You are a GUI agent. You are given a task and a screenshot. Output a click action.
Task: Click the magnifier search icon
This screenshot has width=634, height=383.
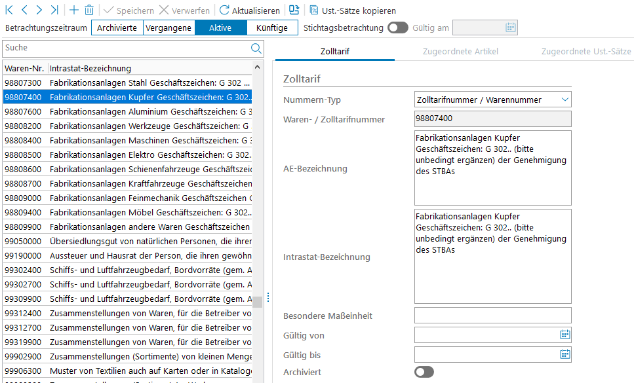tap(256, 48)
